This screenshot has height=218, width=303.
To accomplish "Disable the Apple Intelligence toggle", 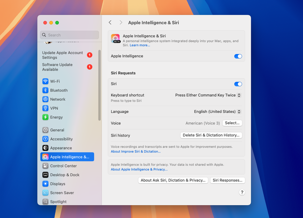I will 238,56.
